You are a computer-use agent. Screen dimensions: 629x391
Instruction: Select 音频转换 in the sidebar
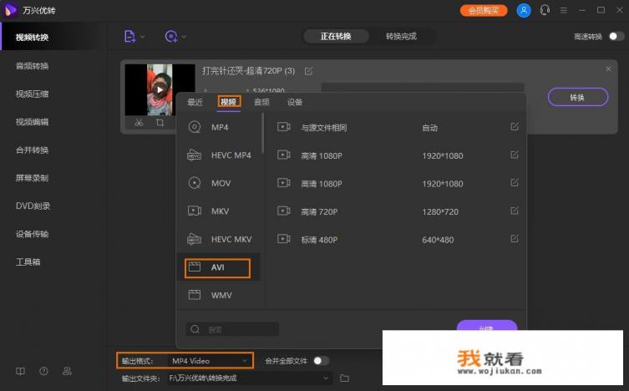[32, 66]
